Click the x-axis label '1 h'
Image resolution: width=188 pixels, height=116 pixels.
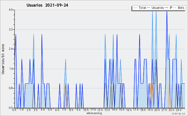(22, 110)
